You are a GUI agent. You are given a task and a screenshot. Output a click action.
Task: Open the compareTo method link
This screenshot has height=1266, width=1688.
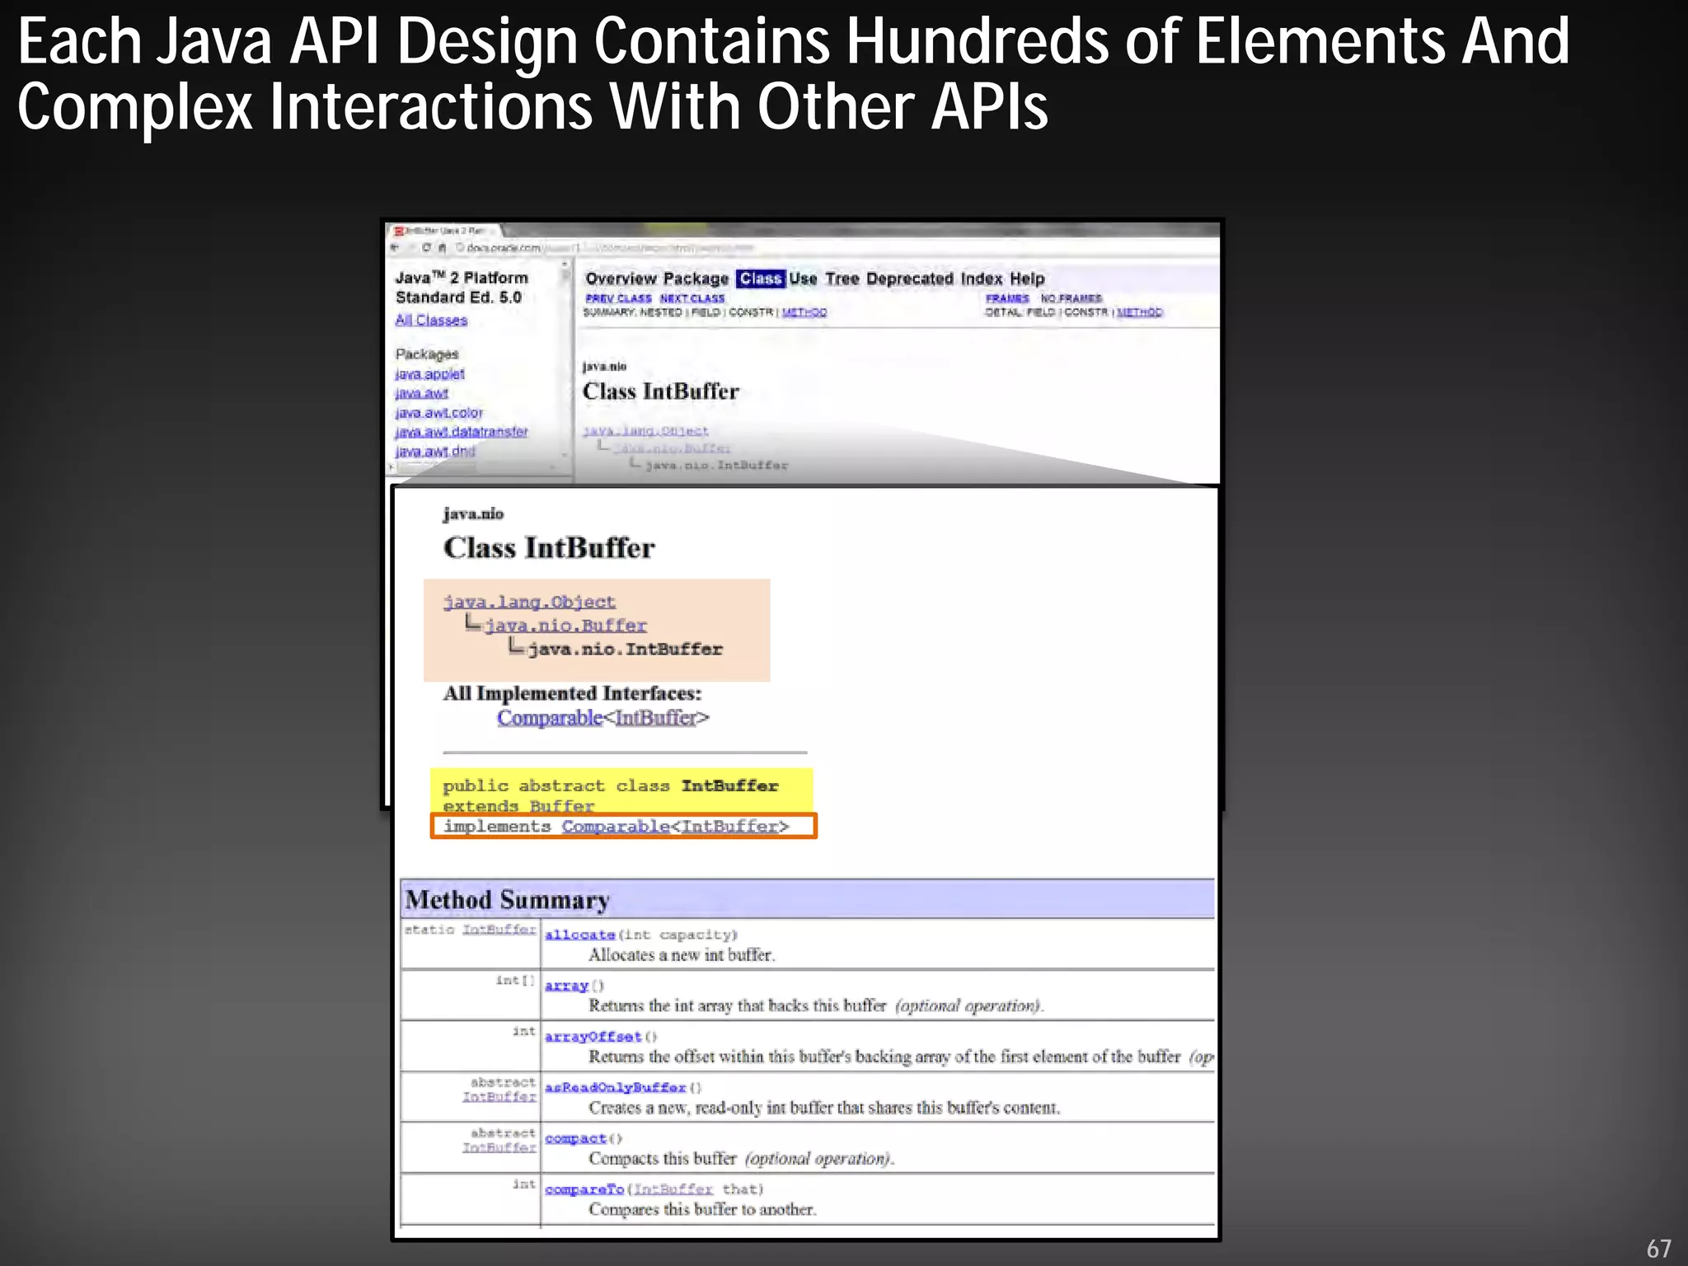(584, 1189)
